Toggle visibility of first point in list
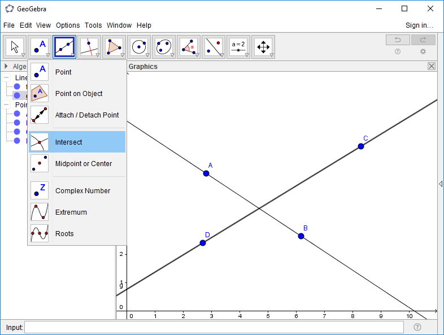444x335 pixels. coord(17,114)
